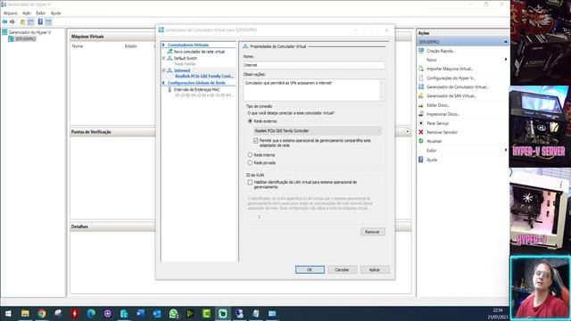
Task: Collapse the Configurações Globais de Rede section
Action: (x=163, y=83)
